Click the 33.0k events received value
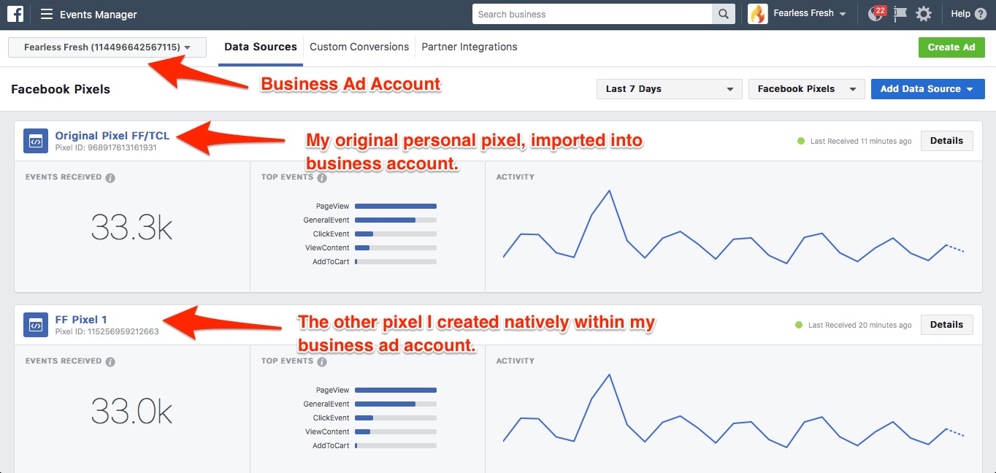 pyautogui.click(x=132, y=412)
